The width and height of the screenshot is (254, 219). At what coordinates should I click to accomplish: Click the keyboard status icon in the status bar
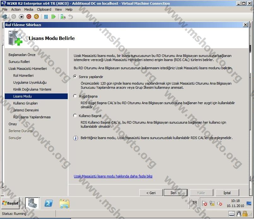click(232, 214)
